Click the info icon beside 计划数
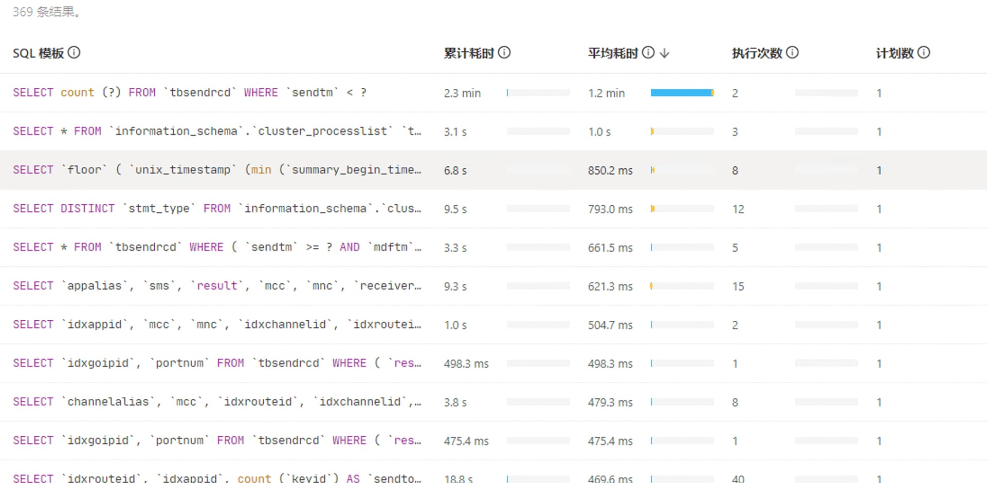Screen dimensions: 987x483 tap(924, 52)
